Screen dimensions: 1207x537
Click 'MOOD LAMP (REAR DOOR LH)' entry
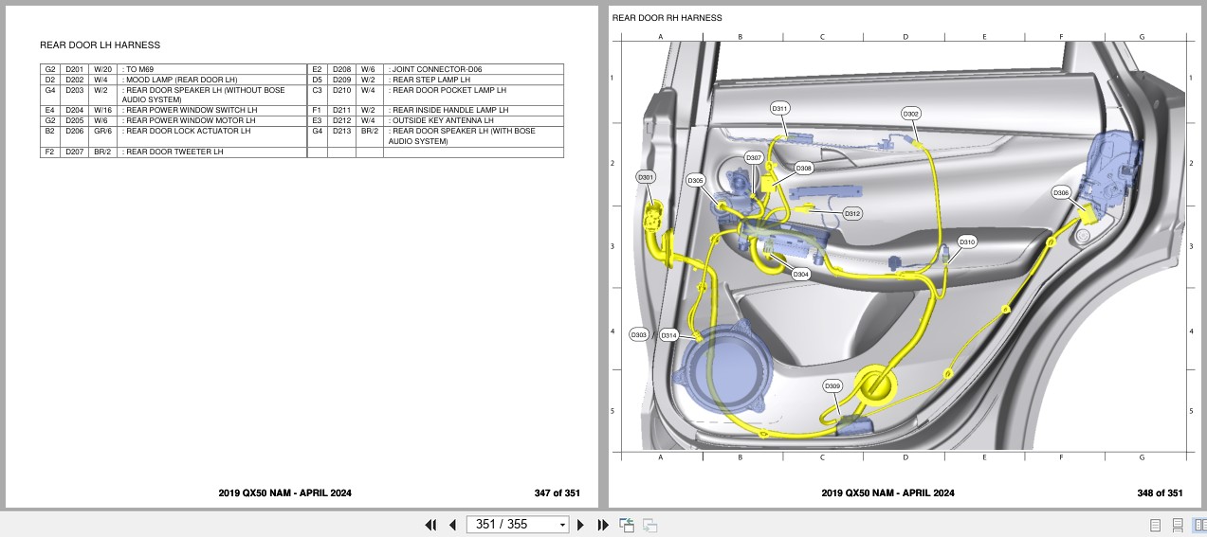[180, 80]
